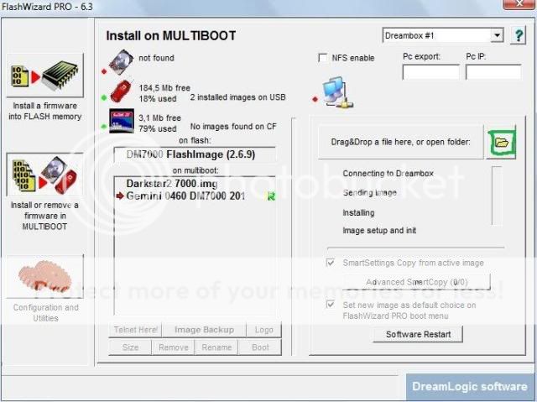The height and width of the screenshot is (402, 537).
Task: Click '184,5 Mb free' USB status text
Action: click(164, 88)
